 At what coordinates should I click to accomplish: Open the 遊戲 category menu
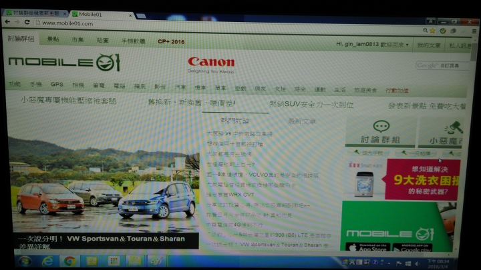[240, 89]
